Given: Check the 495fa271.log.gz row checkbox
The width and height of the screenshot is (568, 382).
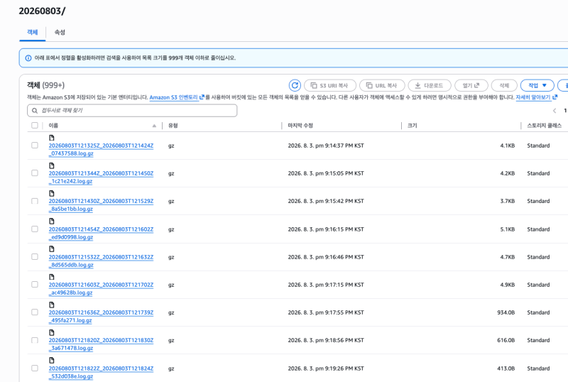Looking at the screenshot, I should pos(35,312).
